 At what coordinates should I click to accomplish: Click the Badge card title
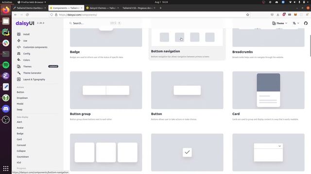pyautogui.click(x=75, y=52)
